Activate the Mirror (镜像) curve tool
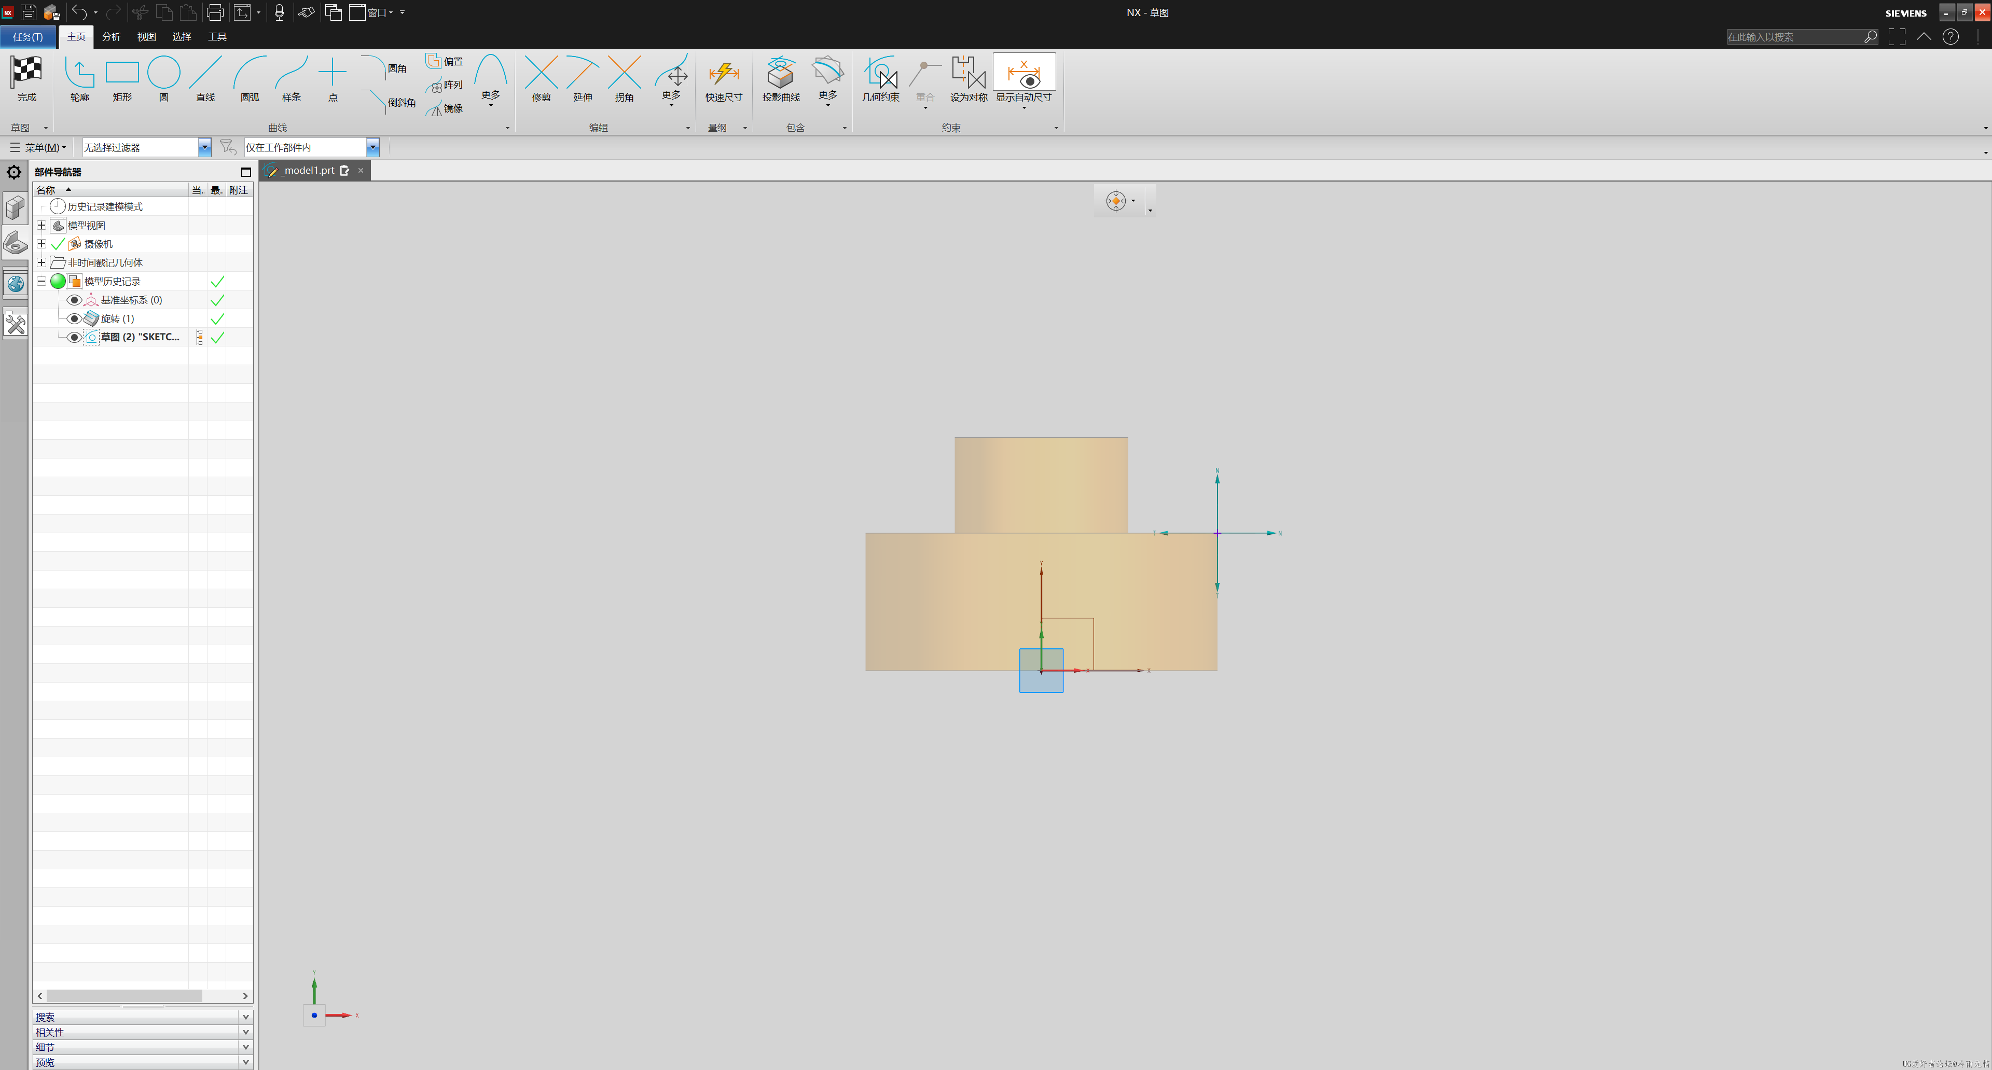This screenshot has width=1992, height=1070. point(445,108)
